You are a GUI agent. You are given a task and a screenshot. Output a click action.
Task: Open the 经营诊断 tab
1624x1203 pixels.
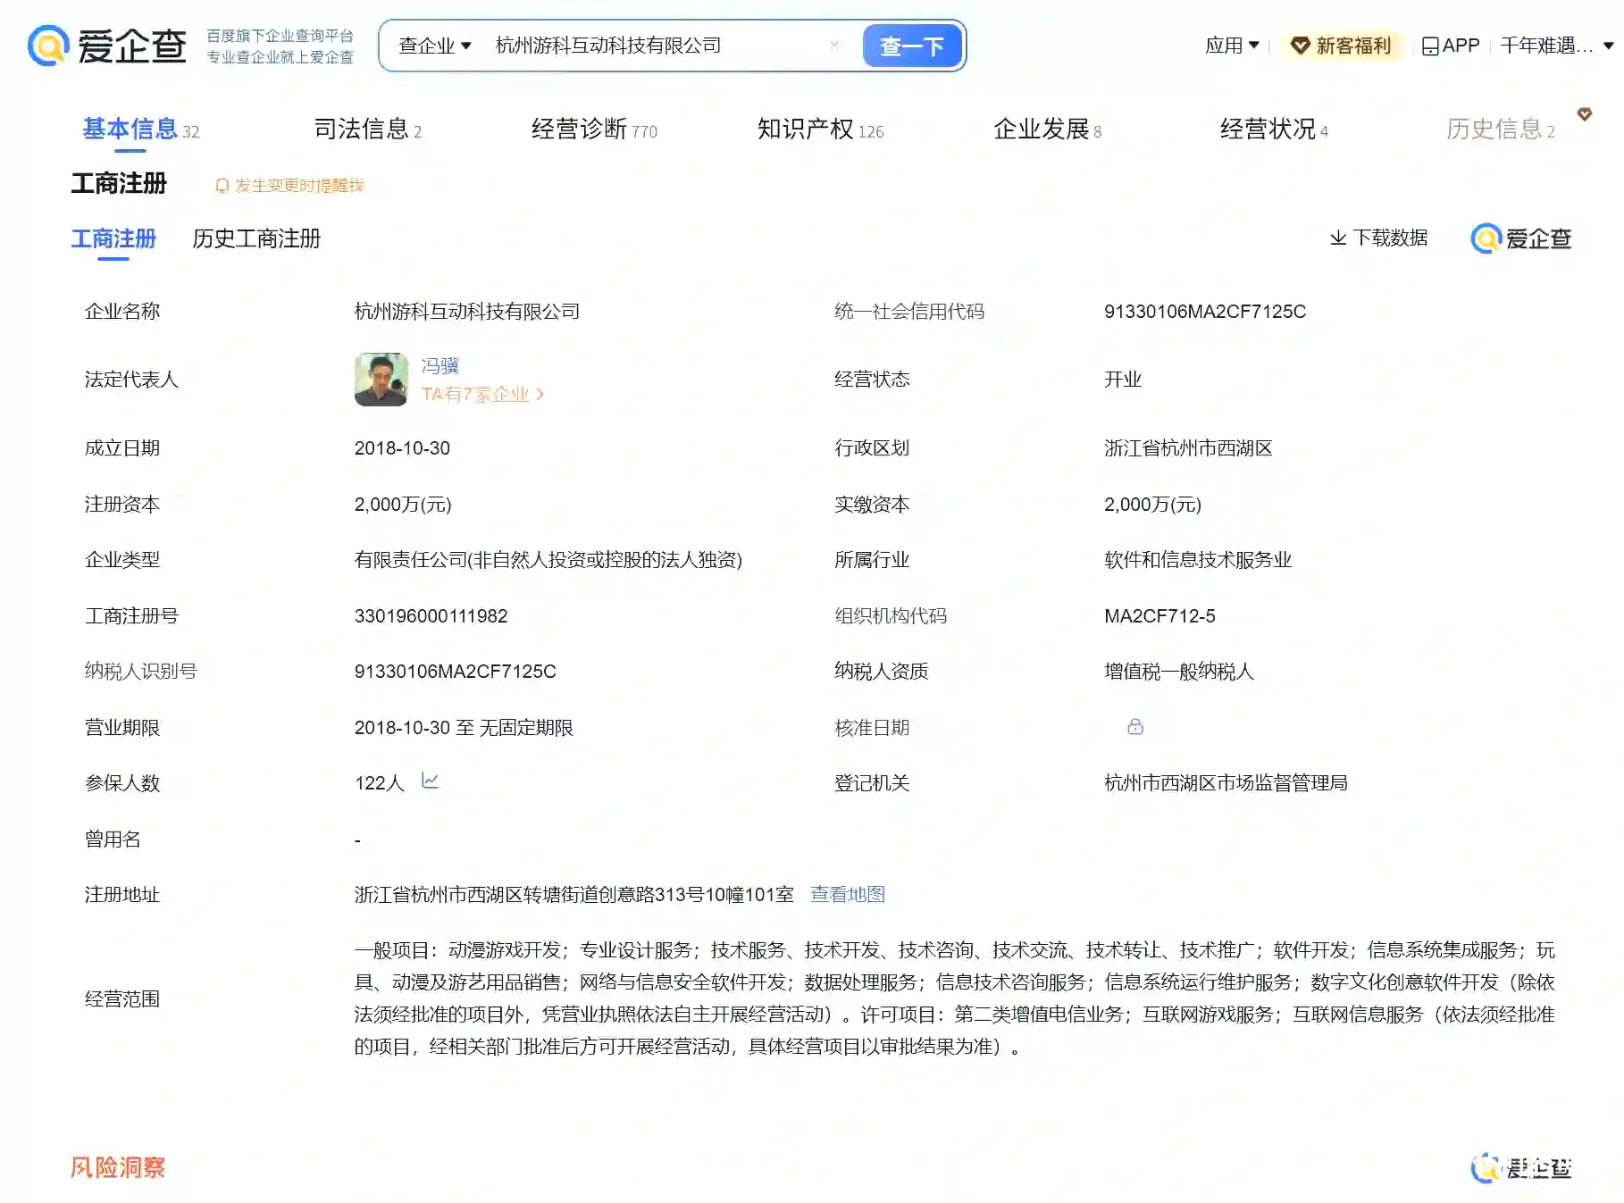click(x=594, y=129)
